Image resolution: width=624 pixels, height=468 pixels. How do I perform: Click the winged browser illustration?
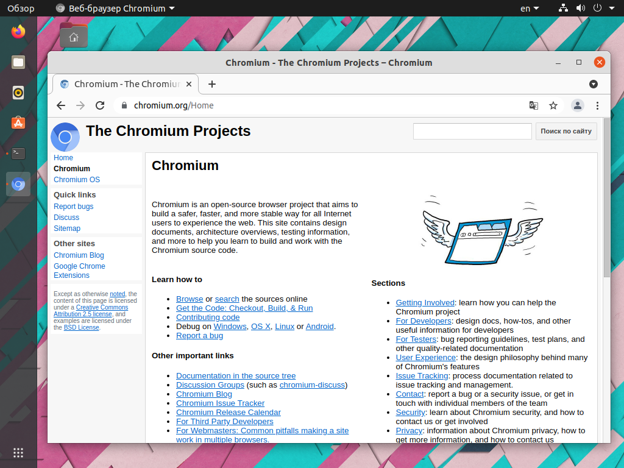(482, 230)
